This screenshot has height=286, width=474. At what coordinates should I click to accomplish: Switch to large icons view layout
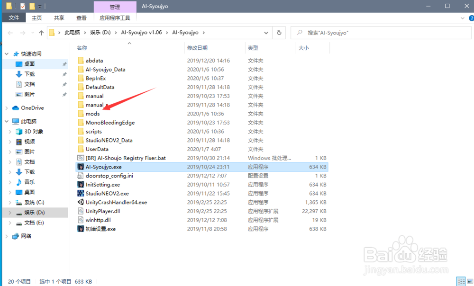click(470, 281)
